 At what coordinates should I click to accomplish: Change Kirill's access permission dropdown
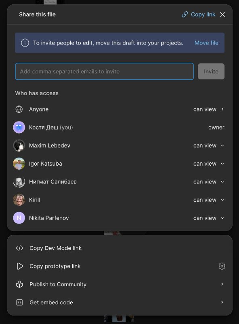(x=209, y=200)
